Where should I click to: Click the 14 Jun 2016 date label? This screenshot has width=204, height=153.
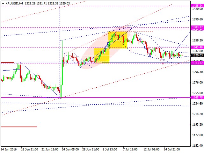tap(9, 149)
